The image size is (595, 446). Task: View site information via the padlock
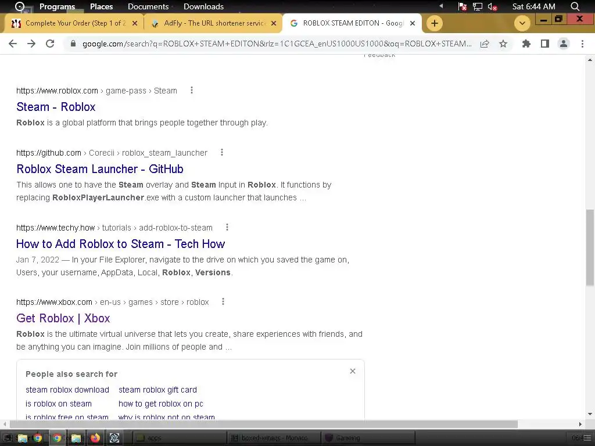[73, 44]
